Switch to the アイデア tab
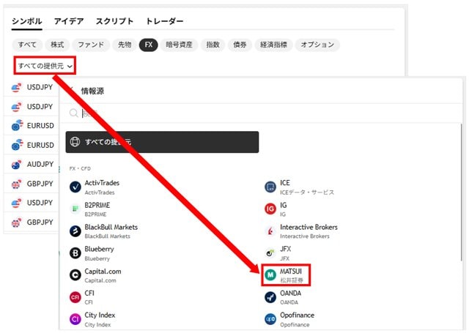 (69, 21)
